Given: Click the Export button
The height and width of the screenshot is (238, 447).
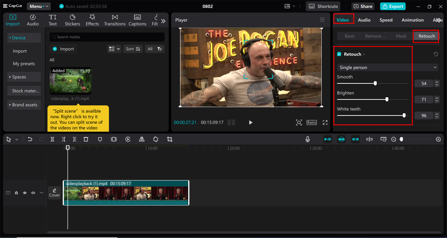Looking at the screenshot, I should pyautogui.click(x=393, y=6).
